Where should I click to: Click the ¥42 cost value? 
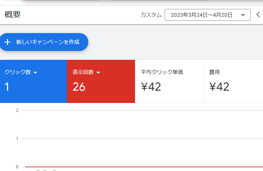tap(219, 87)
